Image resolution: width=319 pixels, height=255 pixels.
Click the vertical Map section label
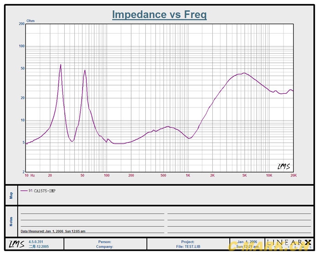(x=11, y=195)
